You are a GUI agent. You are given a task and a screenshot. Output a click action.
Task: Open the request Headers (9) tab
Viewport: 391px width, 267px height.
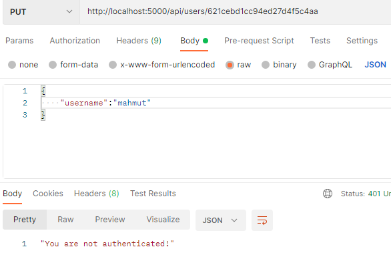[x=139, y=41]
